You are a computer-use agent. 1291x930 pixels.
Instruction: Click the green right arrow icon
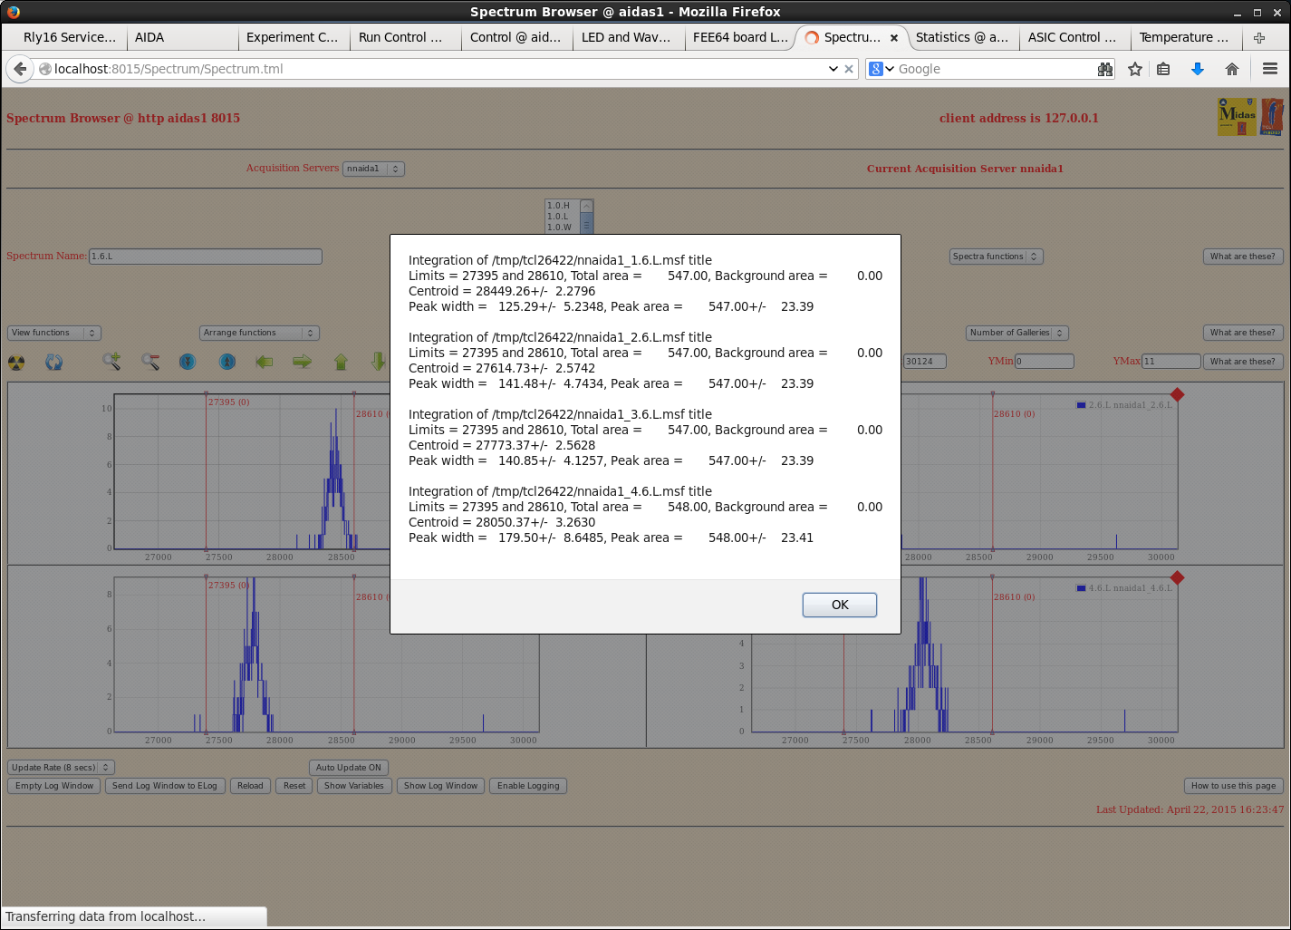click(302, 363)
